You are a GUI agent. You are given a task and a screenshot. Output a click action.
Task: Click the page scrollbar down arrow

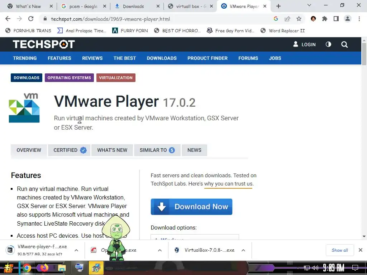[x=364, y=236]
